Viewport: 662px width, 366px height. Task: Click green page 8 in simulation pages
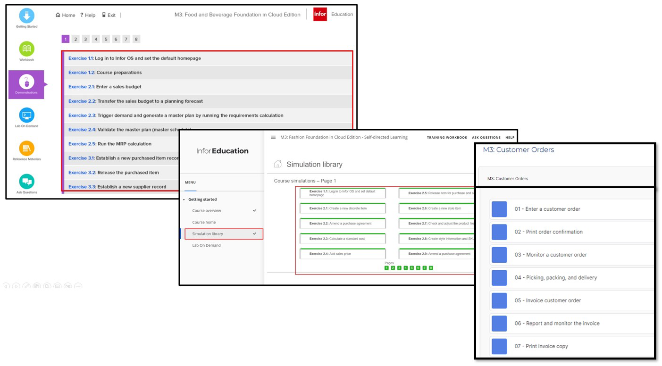[x=431, y=268]
